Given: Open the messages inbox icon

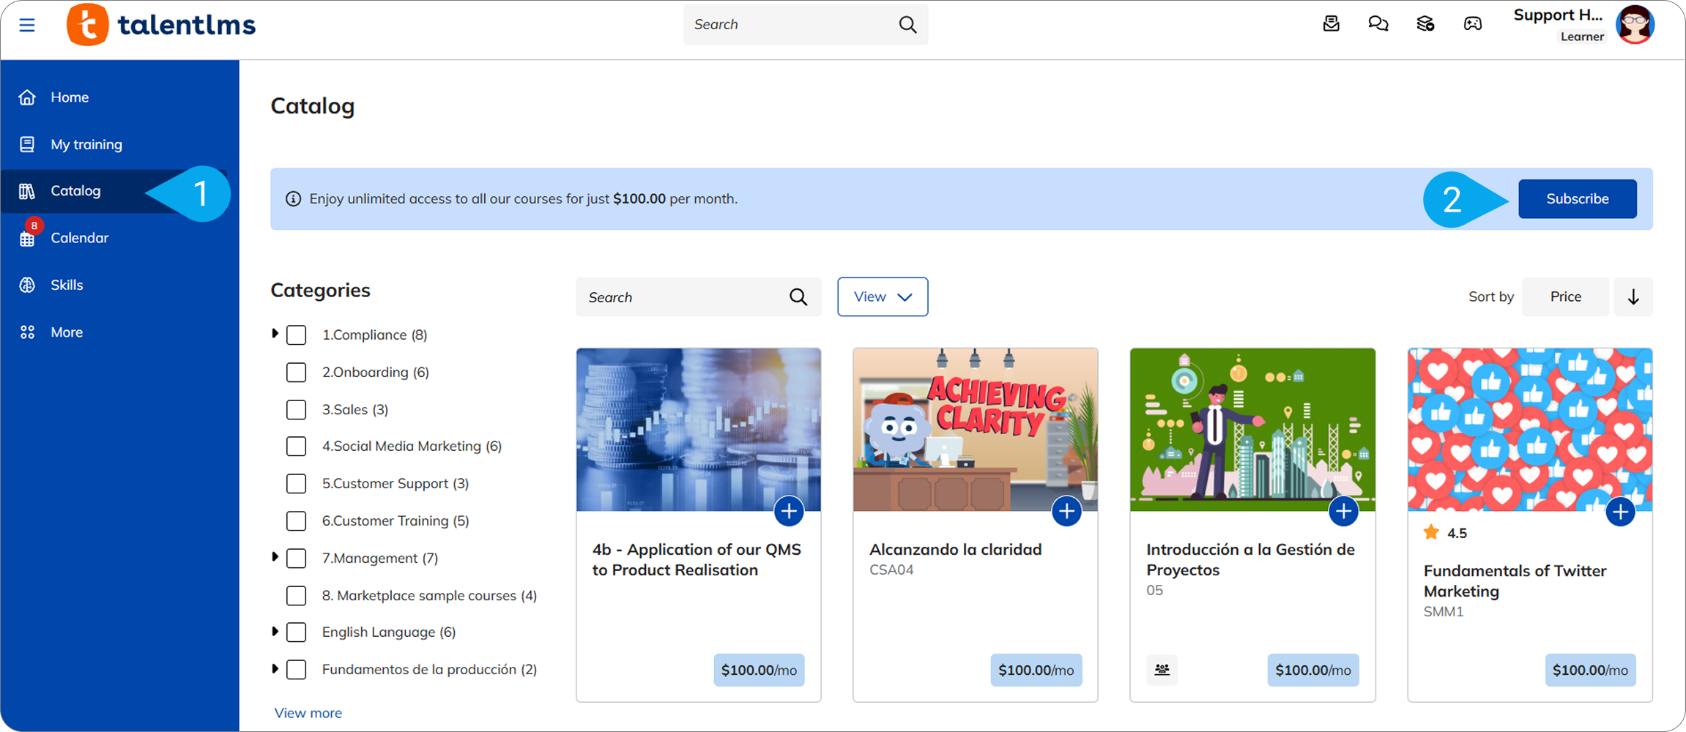Looking at the screenshot, I should tap(1331, 24).
